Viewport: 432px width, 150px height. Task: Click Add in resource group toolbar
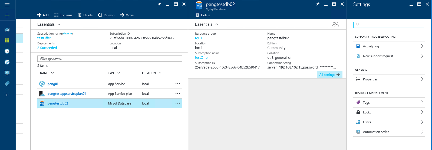point(43,15)
